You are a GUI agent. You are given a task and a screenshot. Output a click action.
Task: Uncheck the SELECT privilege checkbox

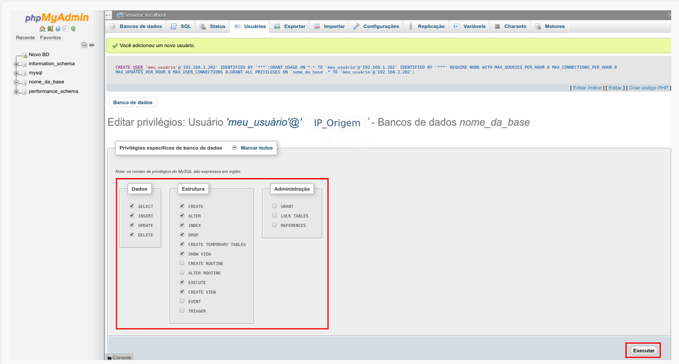[132, 207]
